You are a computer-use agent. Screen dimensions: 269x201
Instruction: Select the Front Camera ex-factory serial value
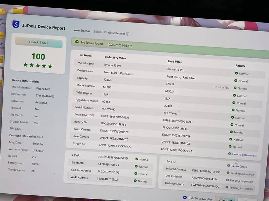tap(114, 131)
